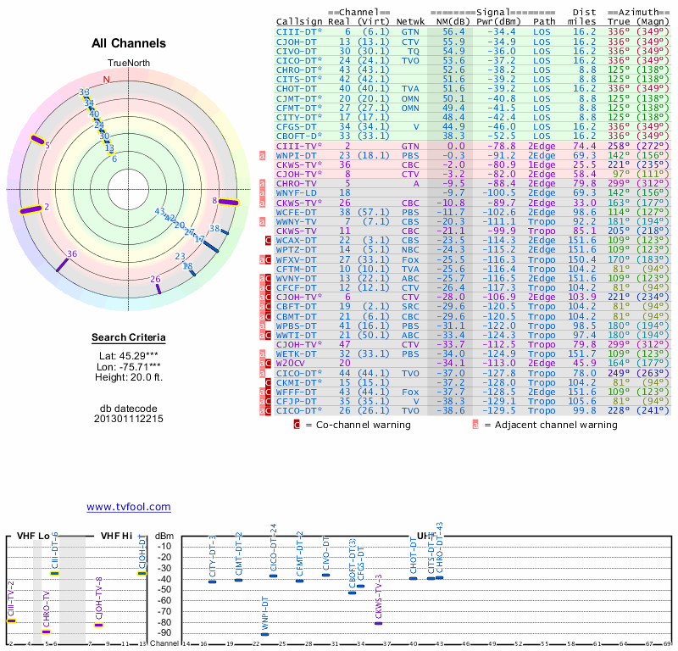Click the CITY-DT-3 bar in UHF spectrum
This screenshot has height=651, width=678.
213,581
